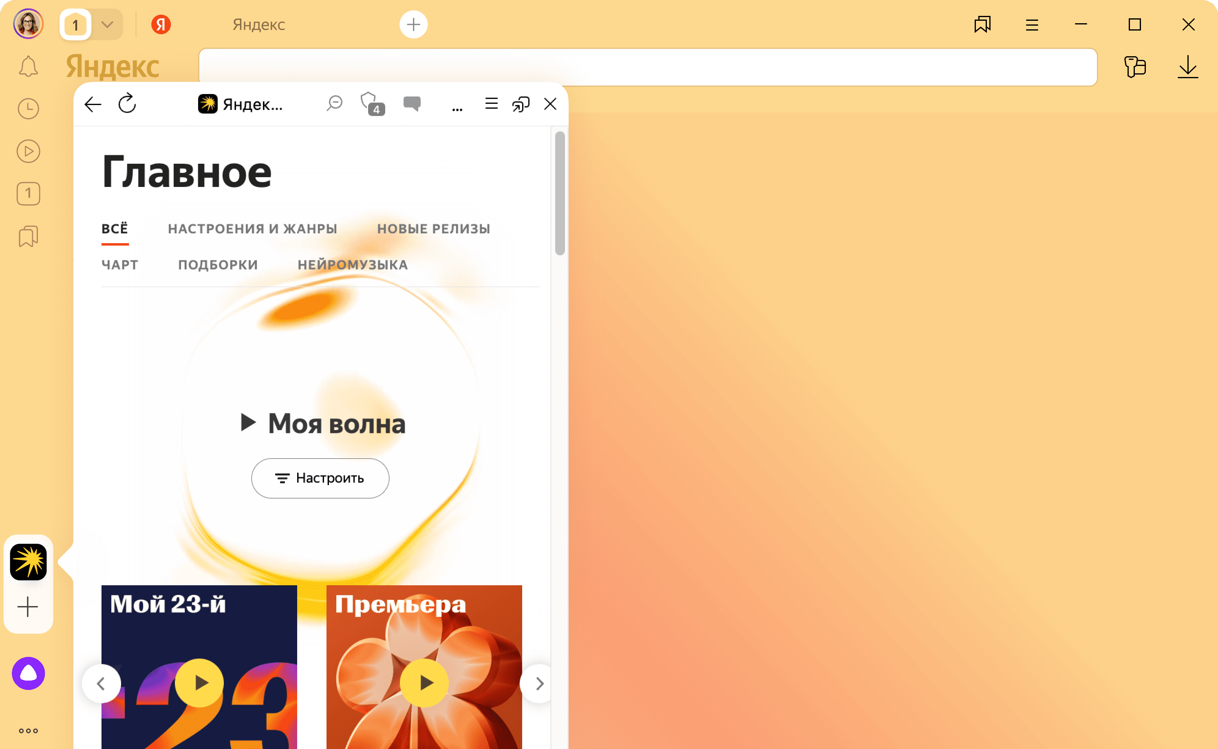1218x749 pixels.
Task: Expand the tab group dropdown chevron
Action: click(x=107, y=24)
